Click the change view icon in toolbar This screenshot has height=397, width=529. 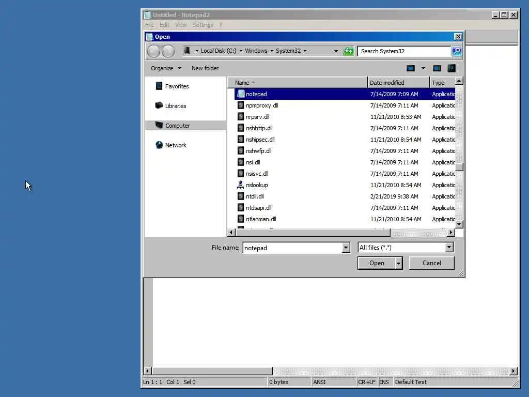tap(411, 68)
